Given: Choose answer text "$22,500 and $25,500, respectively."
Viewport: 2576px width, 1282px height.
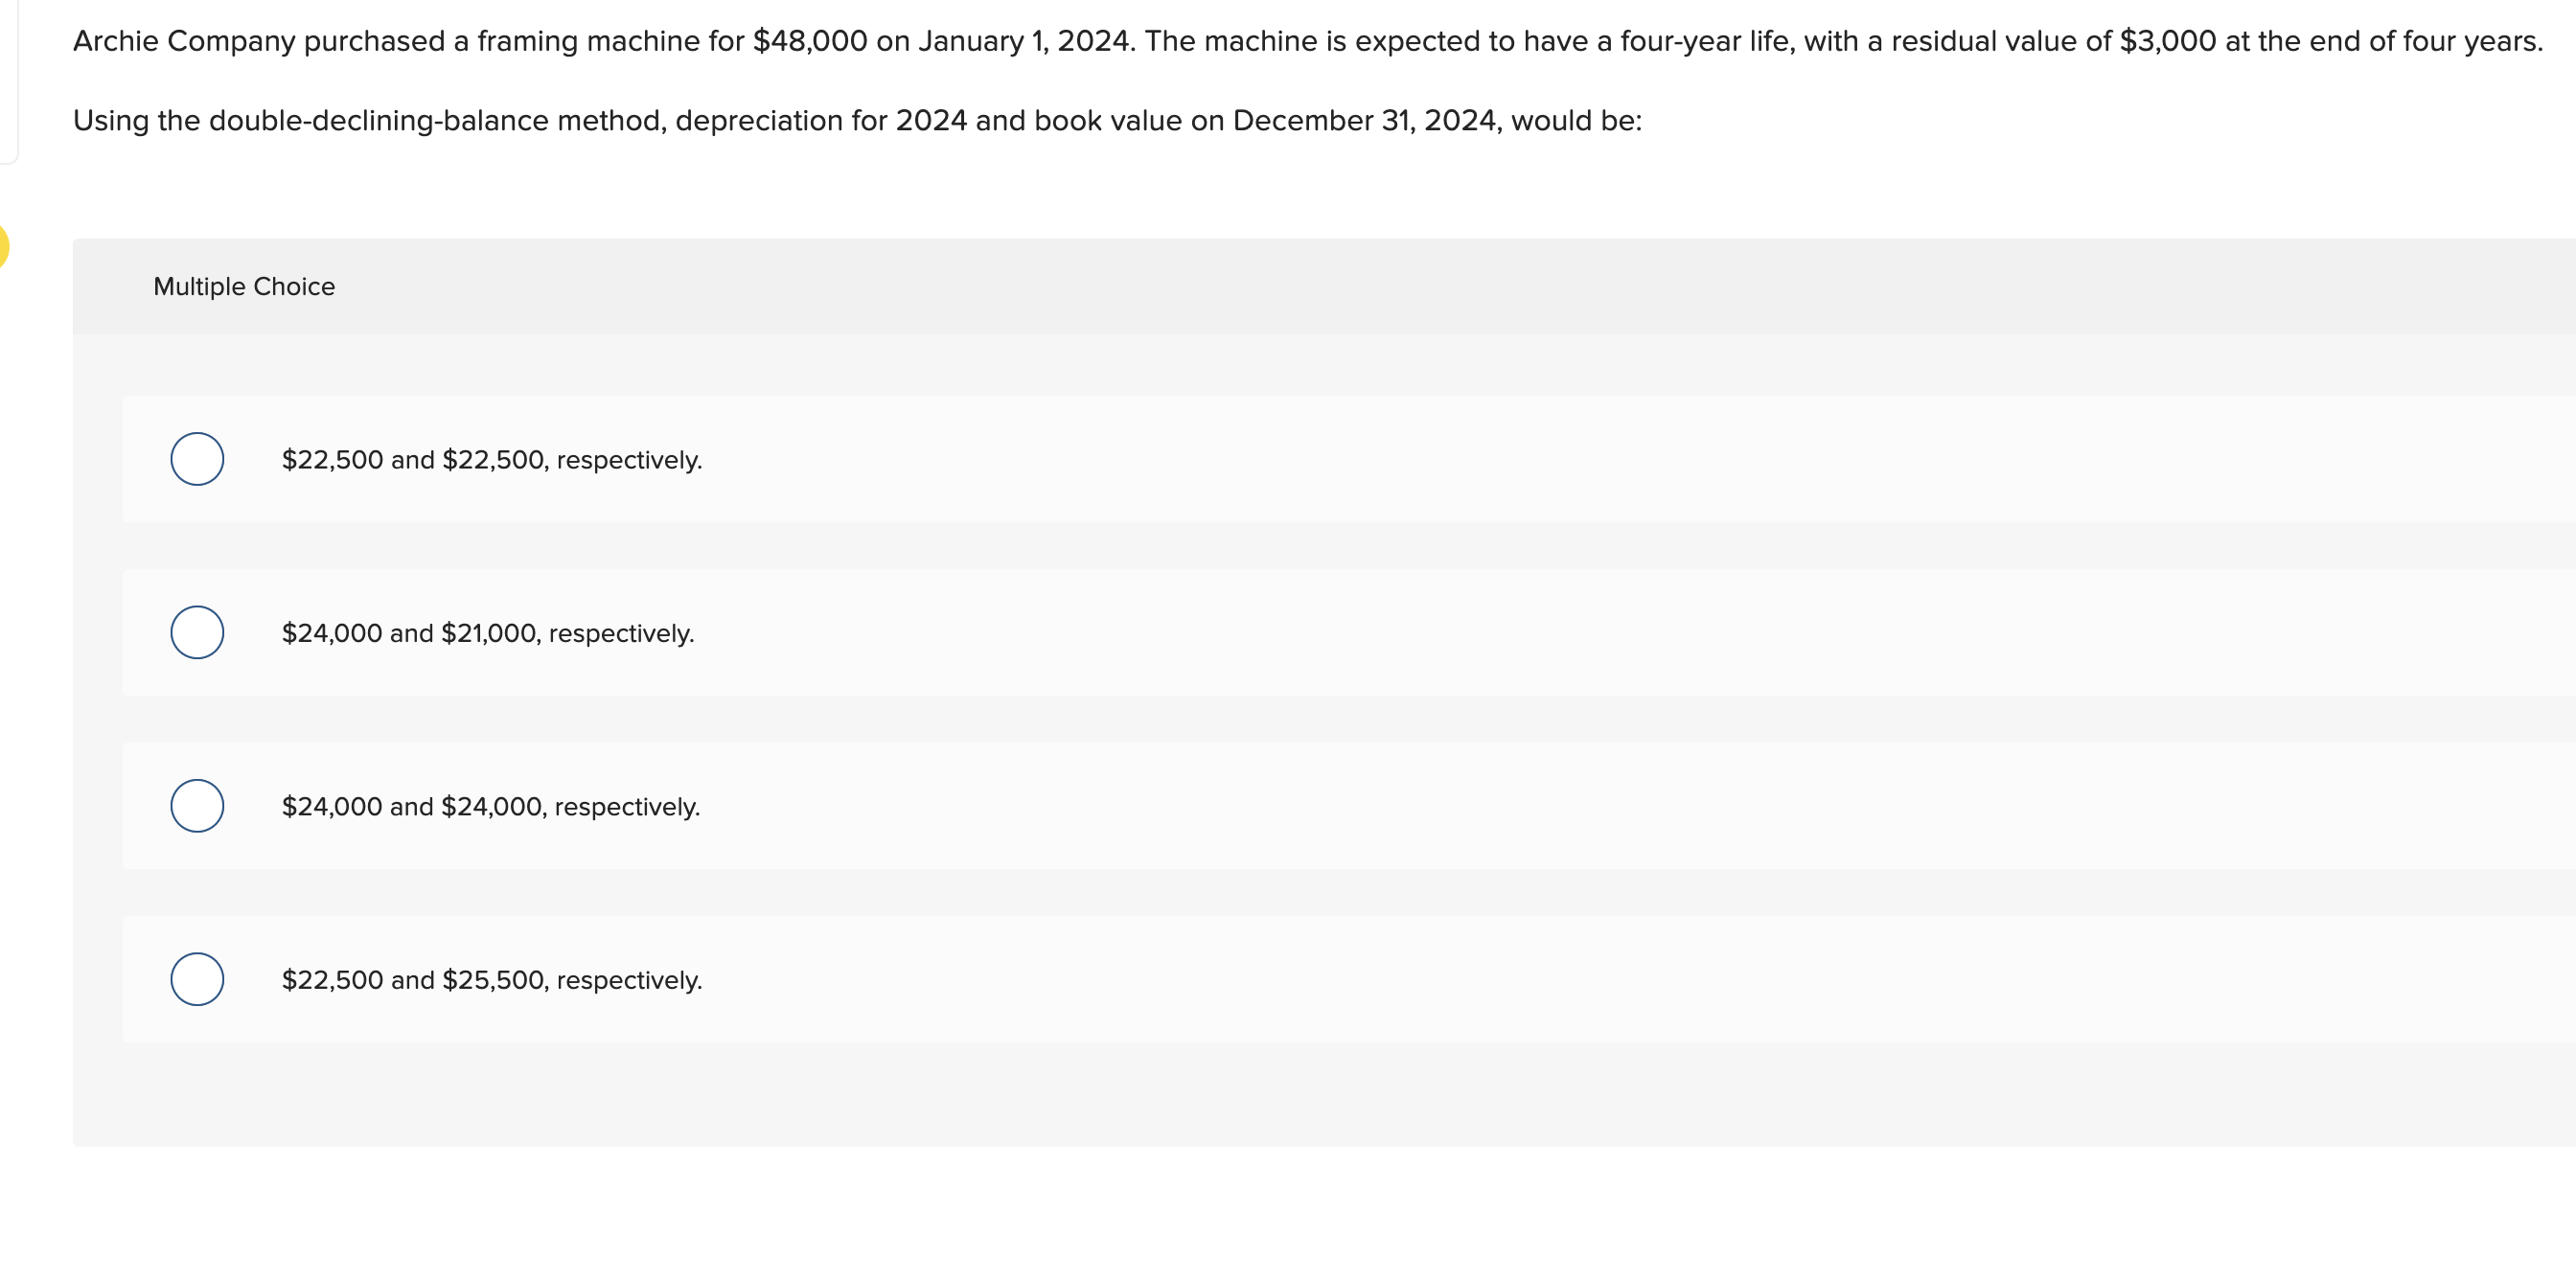Looking at the screenshot, I should point(491,980).
